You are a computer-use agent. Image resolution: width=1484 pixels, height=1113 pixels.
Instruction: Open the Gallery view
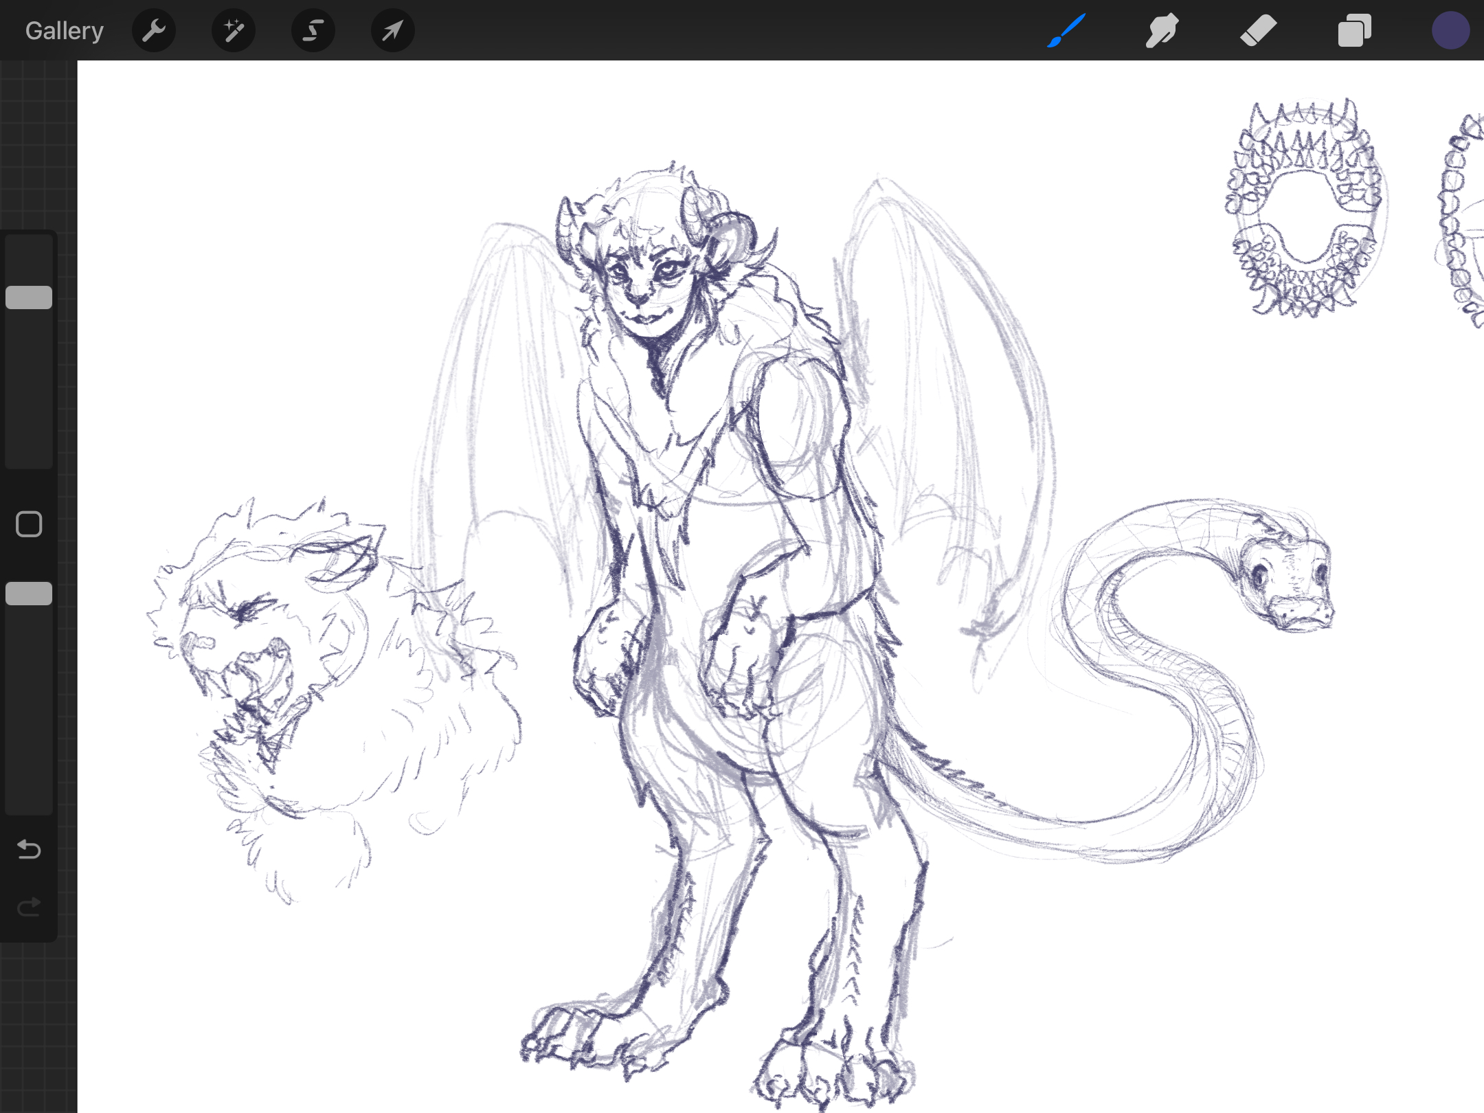[64, 31]
